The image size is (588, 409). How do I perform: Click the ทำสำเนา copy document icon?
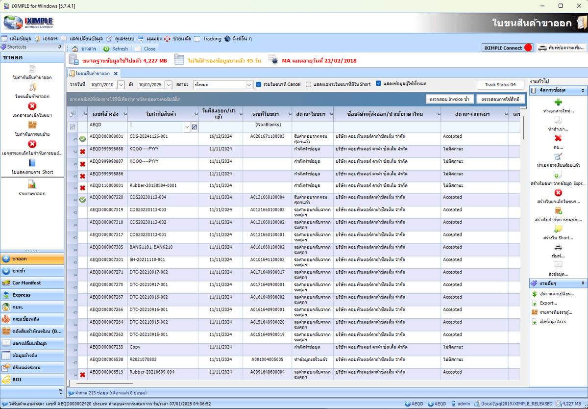(558, 120)
